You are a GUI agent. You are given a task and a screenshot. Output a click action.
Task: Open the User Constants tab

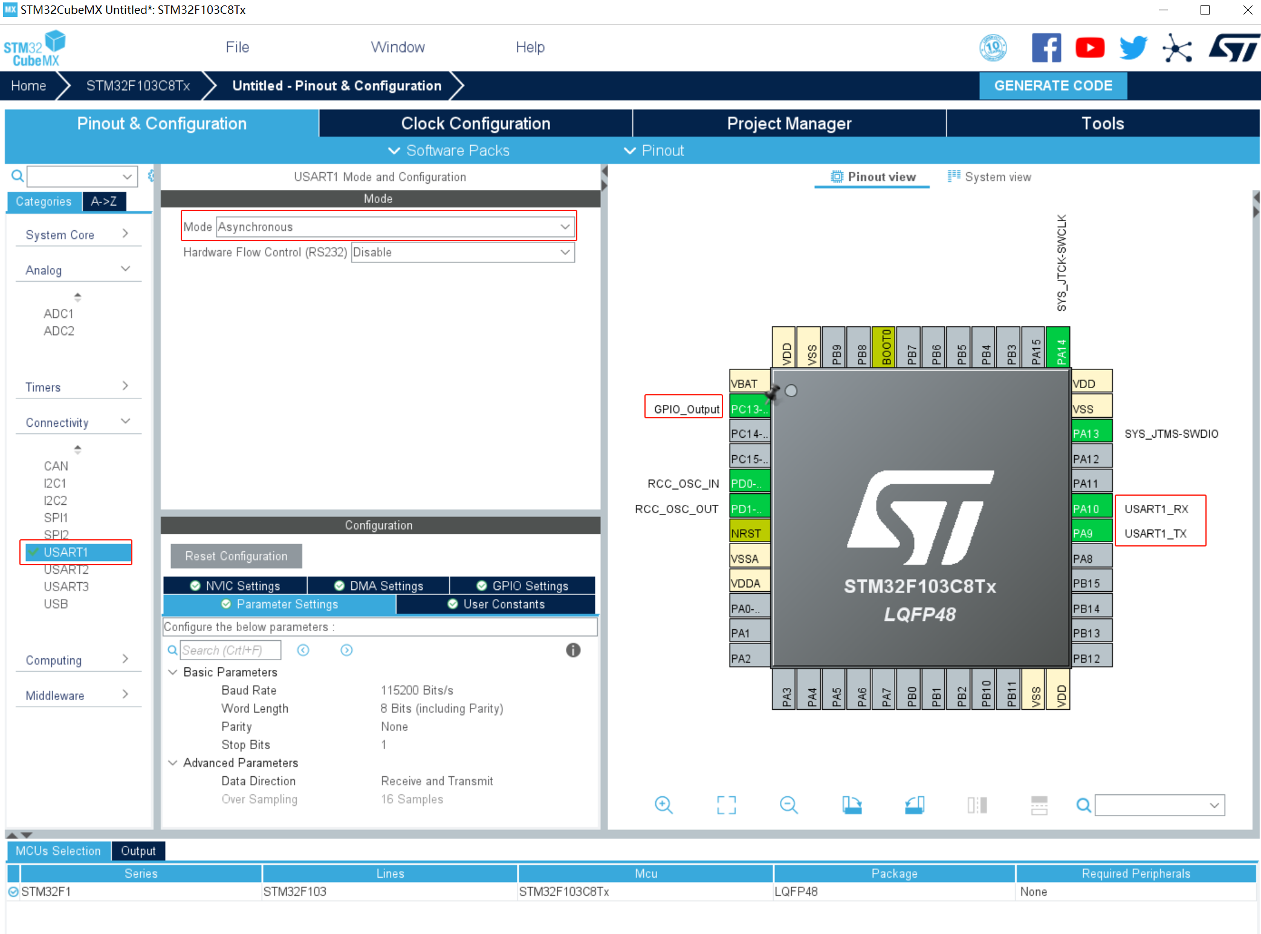click(496, 605)
